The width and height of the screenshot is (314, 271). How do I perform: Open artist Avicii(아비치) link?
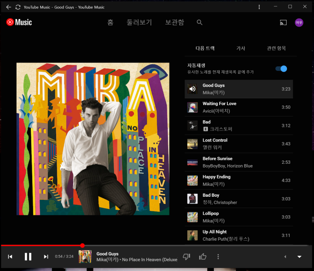click(216, 111)
